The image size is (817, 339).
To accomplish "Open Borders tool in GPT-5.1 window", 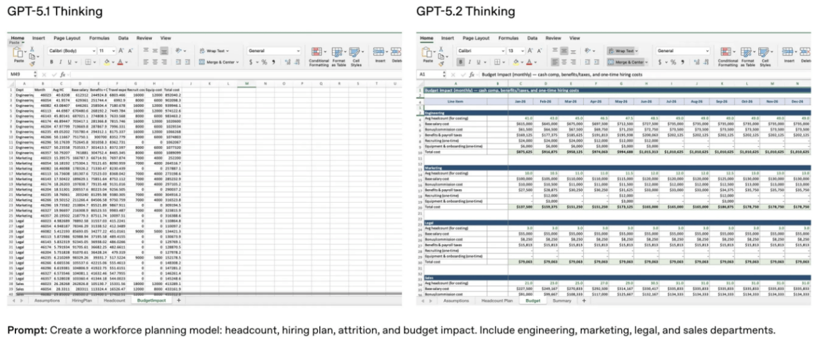I will click(88, 62).
